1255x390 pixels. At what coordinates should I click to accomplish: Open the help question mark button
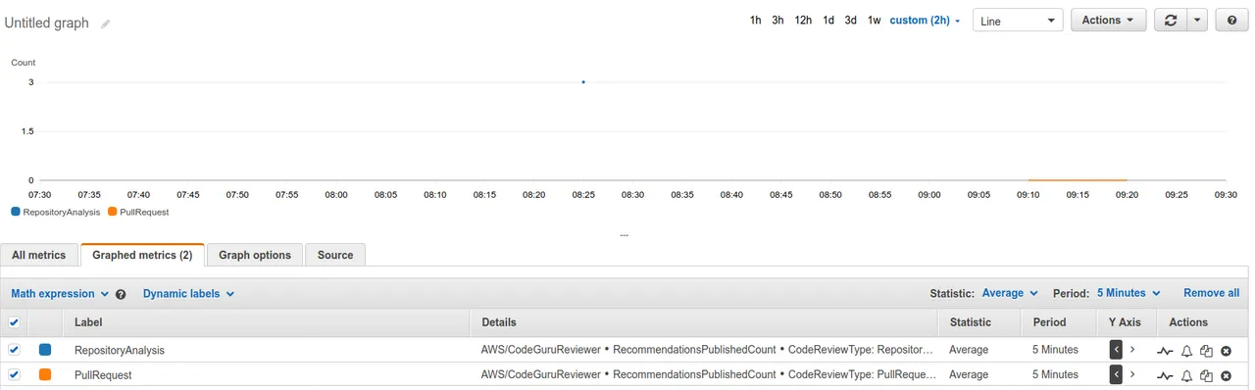pos(1231,21)
